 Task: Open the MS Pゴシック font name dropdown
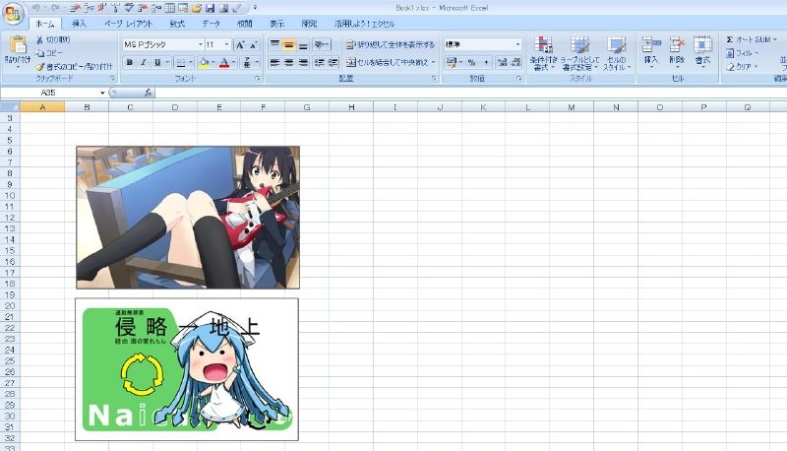pyautogui.click(x=201, y=44)
